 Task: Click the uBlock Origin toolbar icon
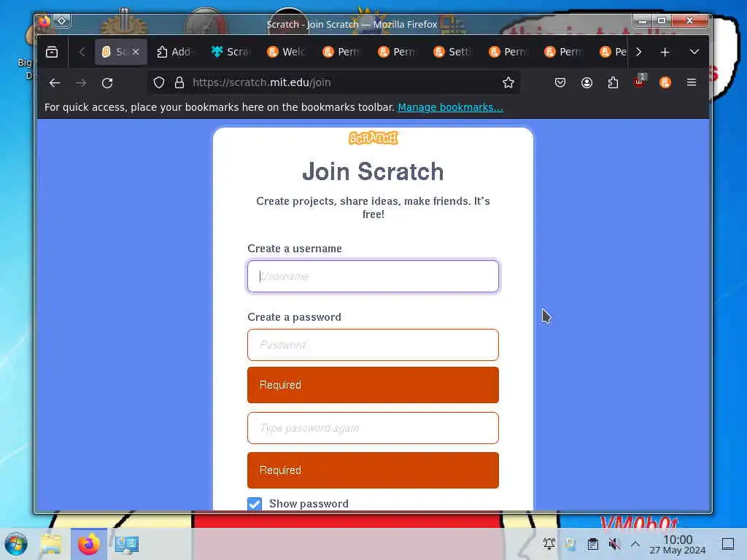(639, 82)
